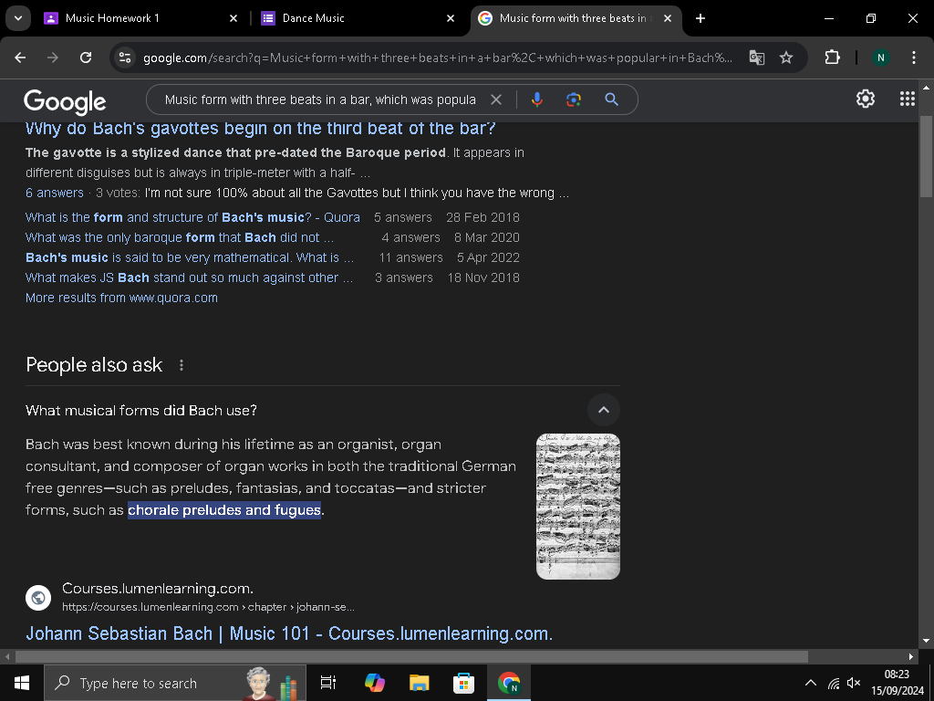
Task: Open the tab search dropdown arrow
Action: coord(18,18)
